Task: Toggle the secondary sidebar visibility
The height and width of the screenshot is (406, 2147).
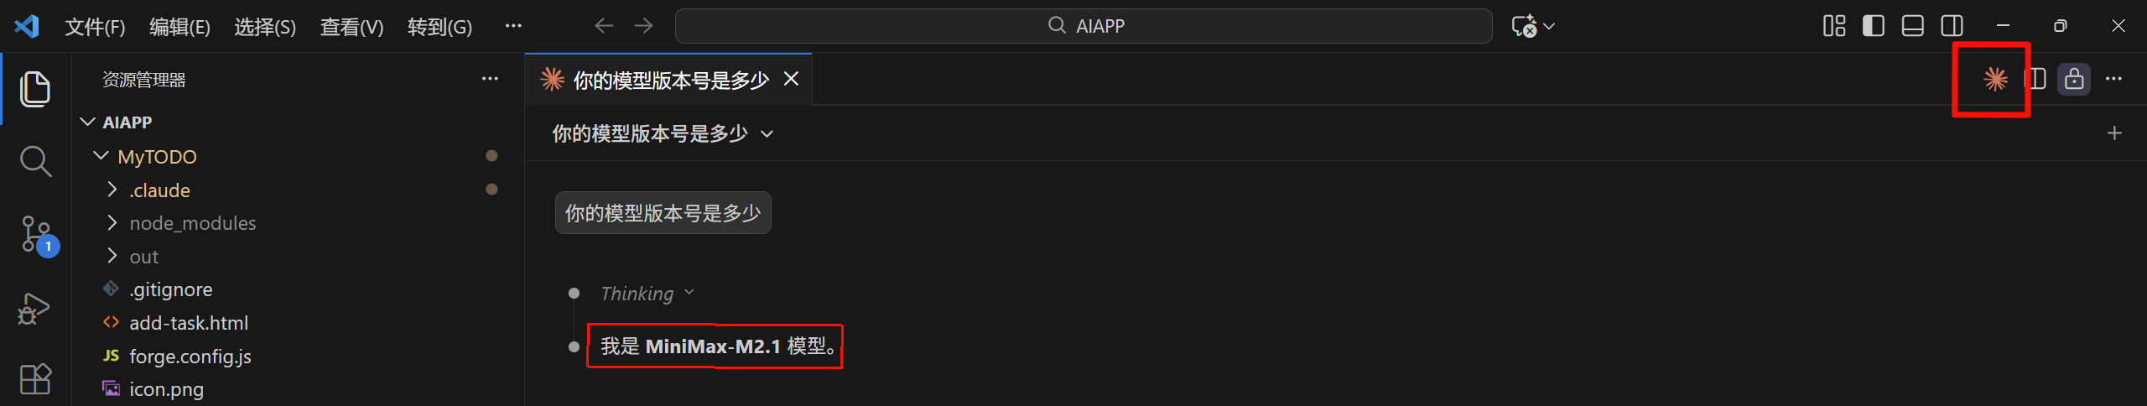Action: pyautogui.click(x=1952, y=26)
